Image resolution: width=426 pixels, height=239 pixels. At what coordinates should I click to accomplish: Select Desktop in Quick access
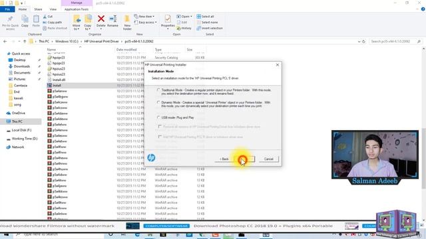point(19,60)
